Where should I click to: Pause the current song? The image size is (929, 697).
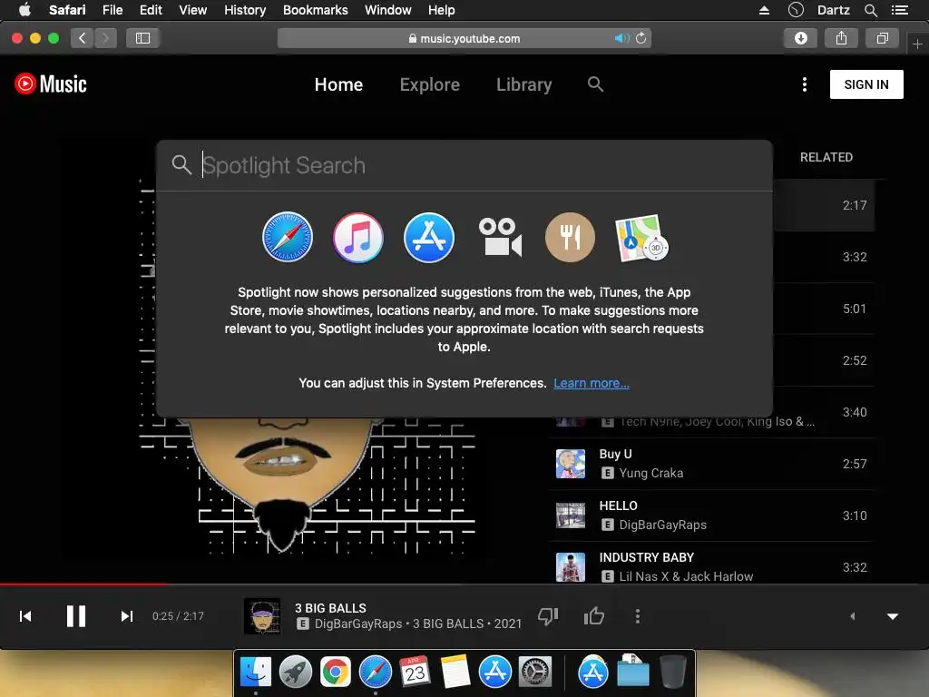coord(76,616)
